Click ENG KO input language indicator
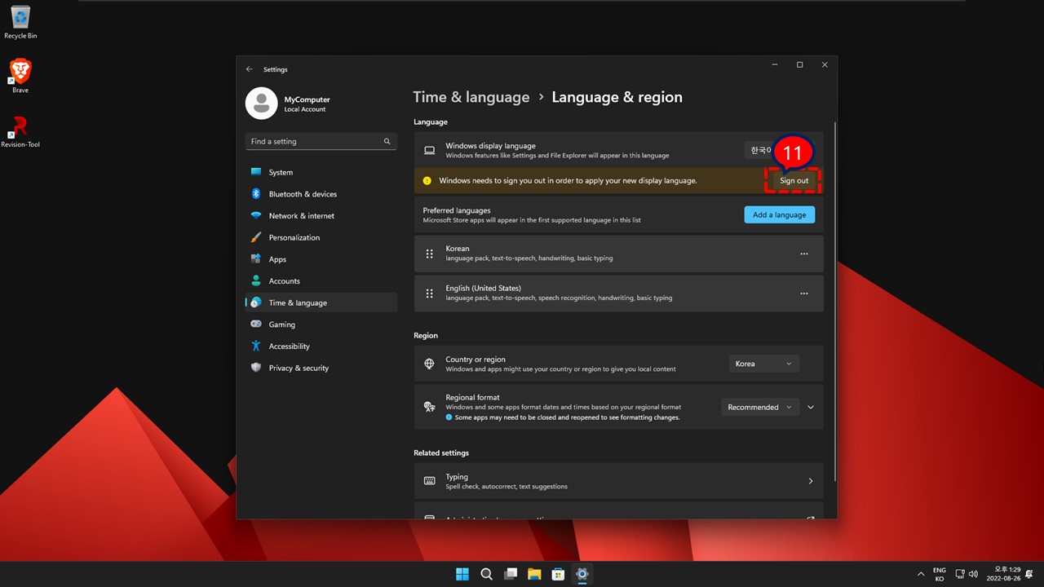Screen dimensions: 1044x587 [940, 574]
